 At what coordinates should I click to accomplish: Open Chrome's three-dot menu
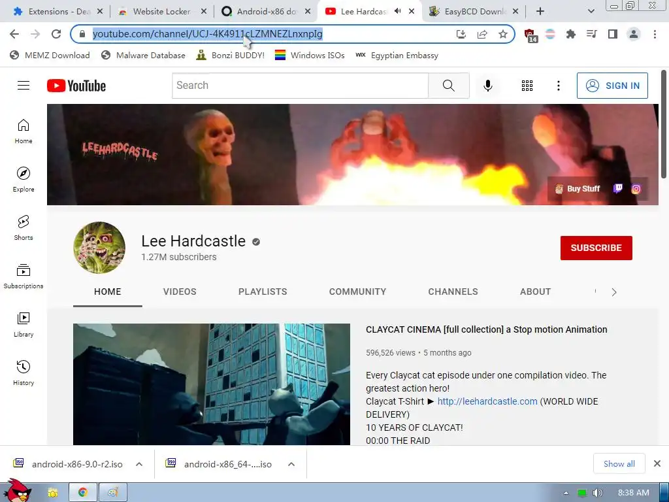click(x=655, y=34)
